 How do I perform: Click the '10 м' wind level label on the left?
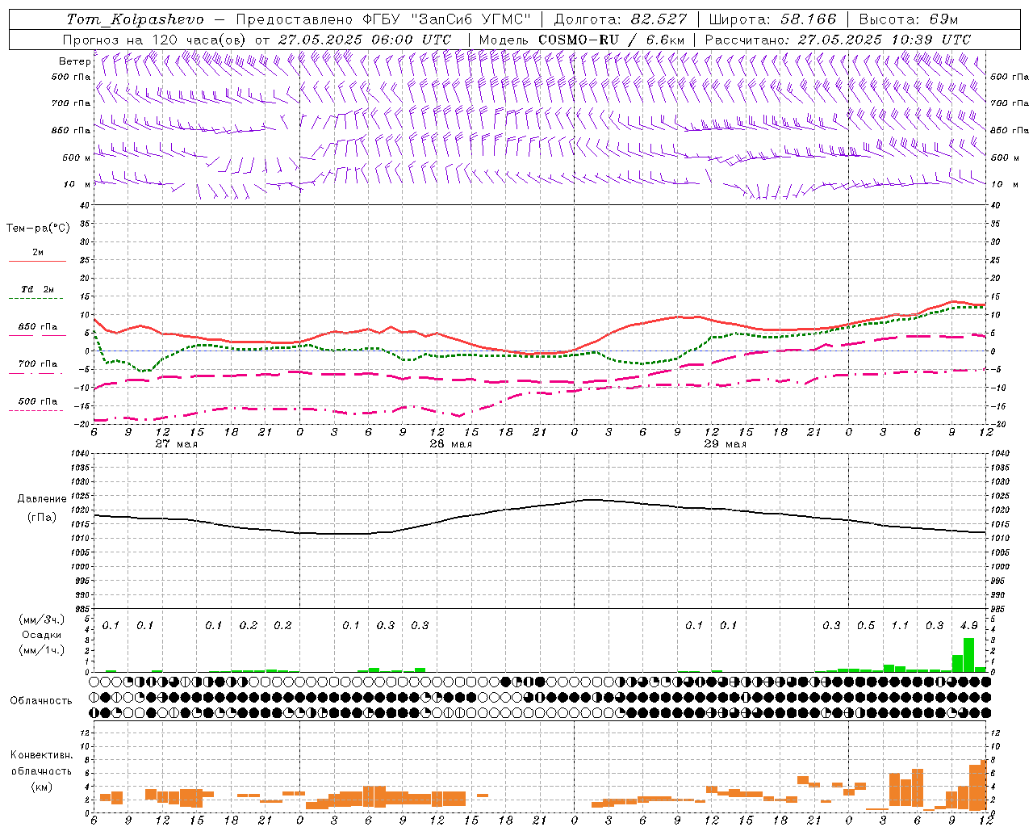(77, 184)
